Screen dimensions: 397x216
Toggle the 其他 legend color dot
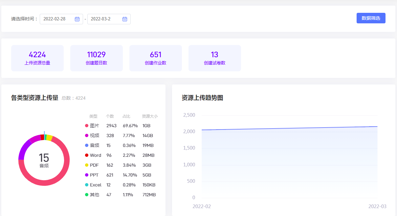click(87, 195)
